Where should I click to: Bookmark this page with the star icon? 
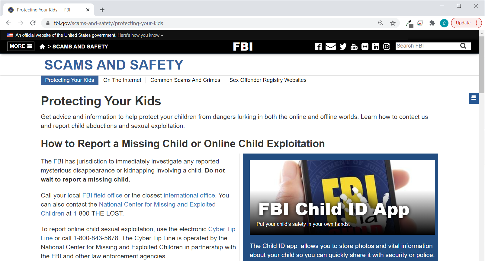click(393, 23)
